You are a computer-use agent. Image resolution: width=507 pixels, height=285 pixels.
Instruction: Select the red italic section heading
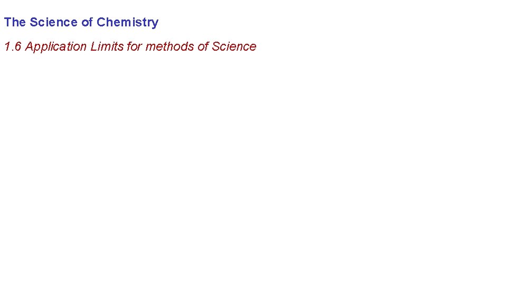(130, 46)
